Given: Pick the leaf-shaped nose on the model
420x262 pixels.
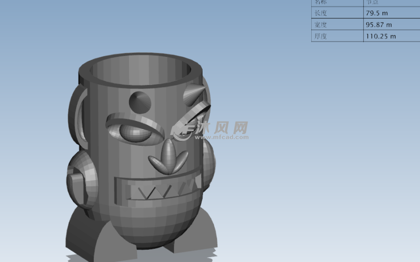Looking at the screenshot, I should [168, 158].
